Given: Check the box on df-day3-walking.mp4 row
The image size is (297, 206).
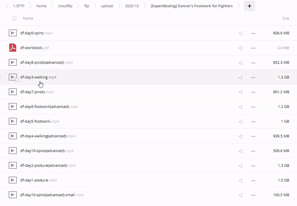Looking at the screenshot, I should click(17, 80).
